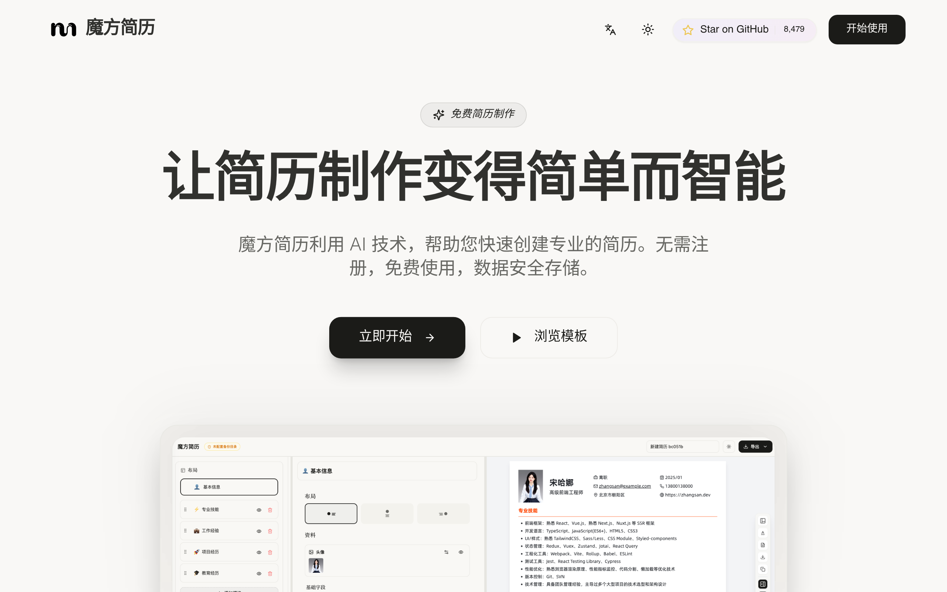Click the GitHub star count 8,479

click(x=794, y=29)
